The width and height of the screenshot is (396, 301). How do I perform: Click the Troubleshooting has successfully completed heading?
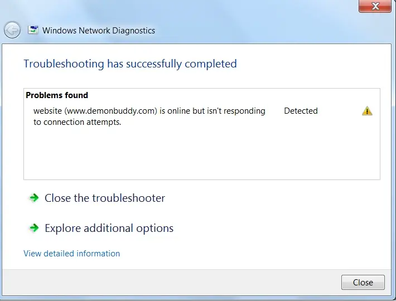point(130,64)
